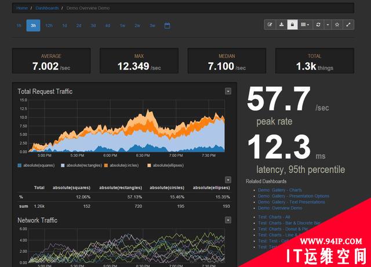Select the 12h time range
Viewport: 371px width, 267px height.
[49, 25]
